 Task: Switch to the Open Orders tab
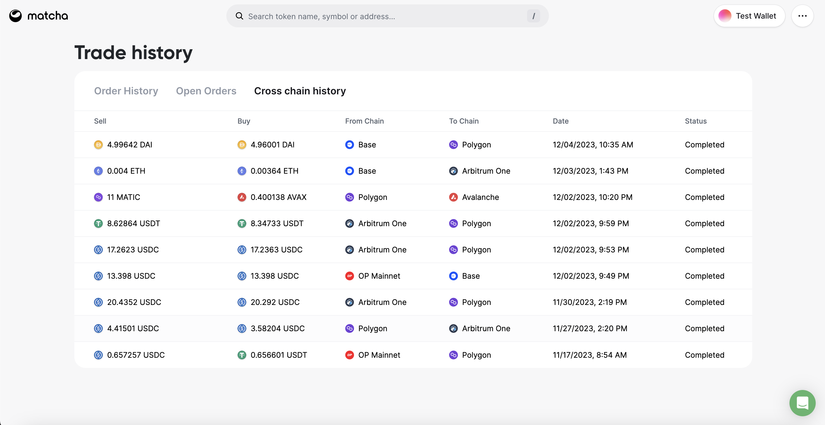[206, 91]
